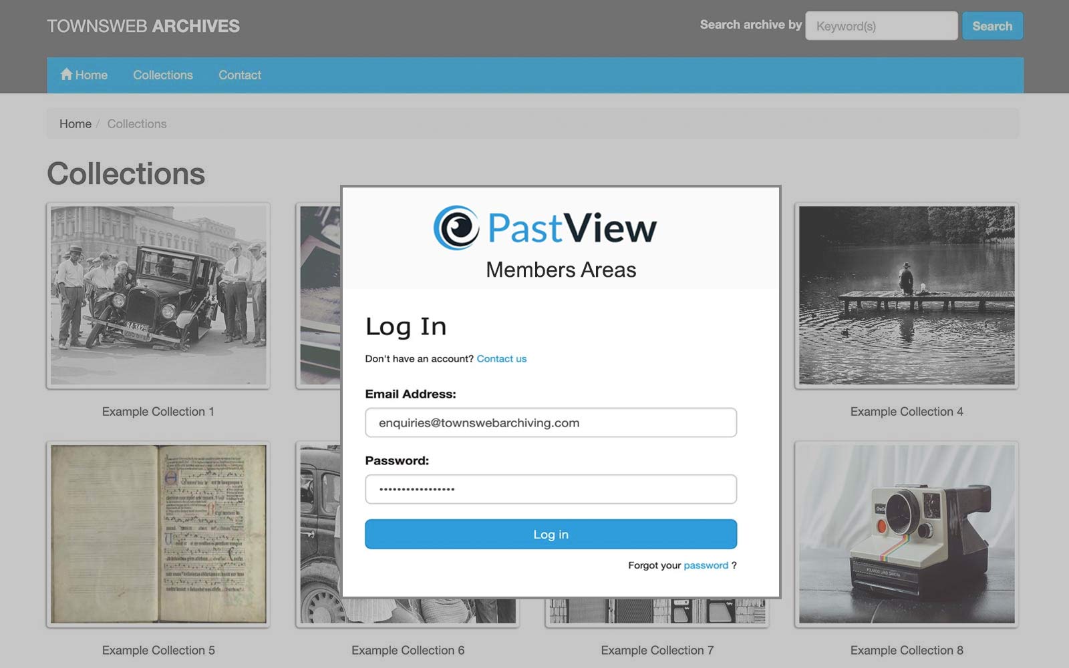Click the Email Address input field

pos(551,422)
